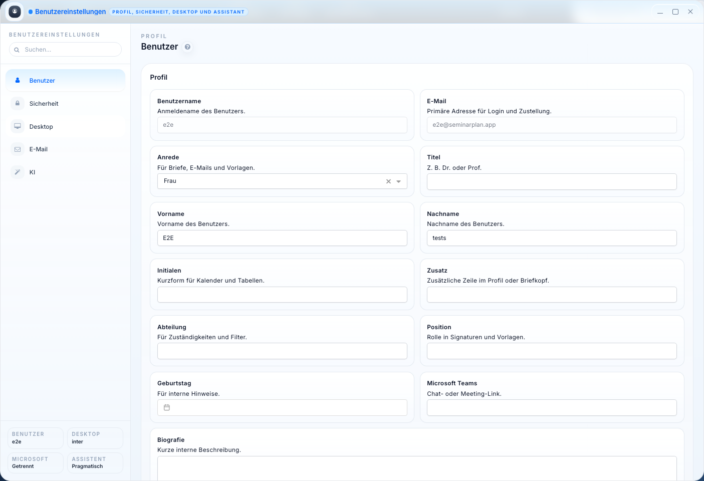Click the Microsoft Getrennt status tile
The image size is (704, 481).
tap(35, 462)
